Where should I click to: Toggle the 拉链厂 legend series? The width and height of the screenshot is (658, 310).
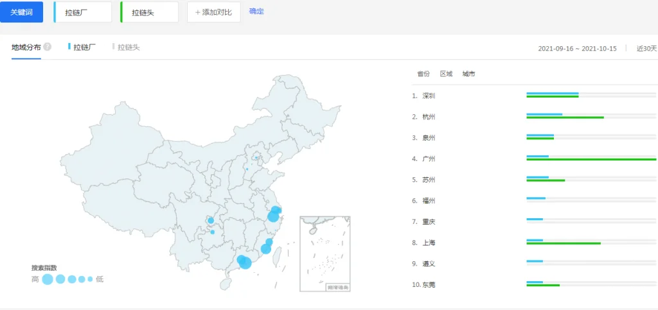click(82, 47)
